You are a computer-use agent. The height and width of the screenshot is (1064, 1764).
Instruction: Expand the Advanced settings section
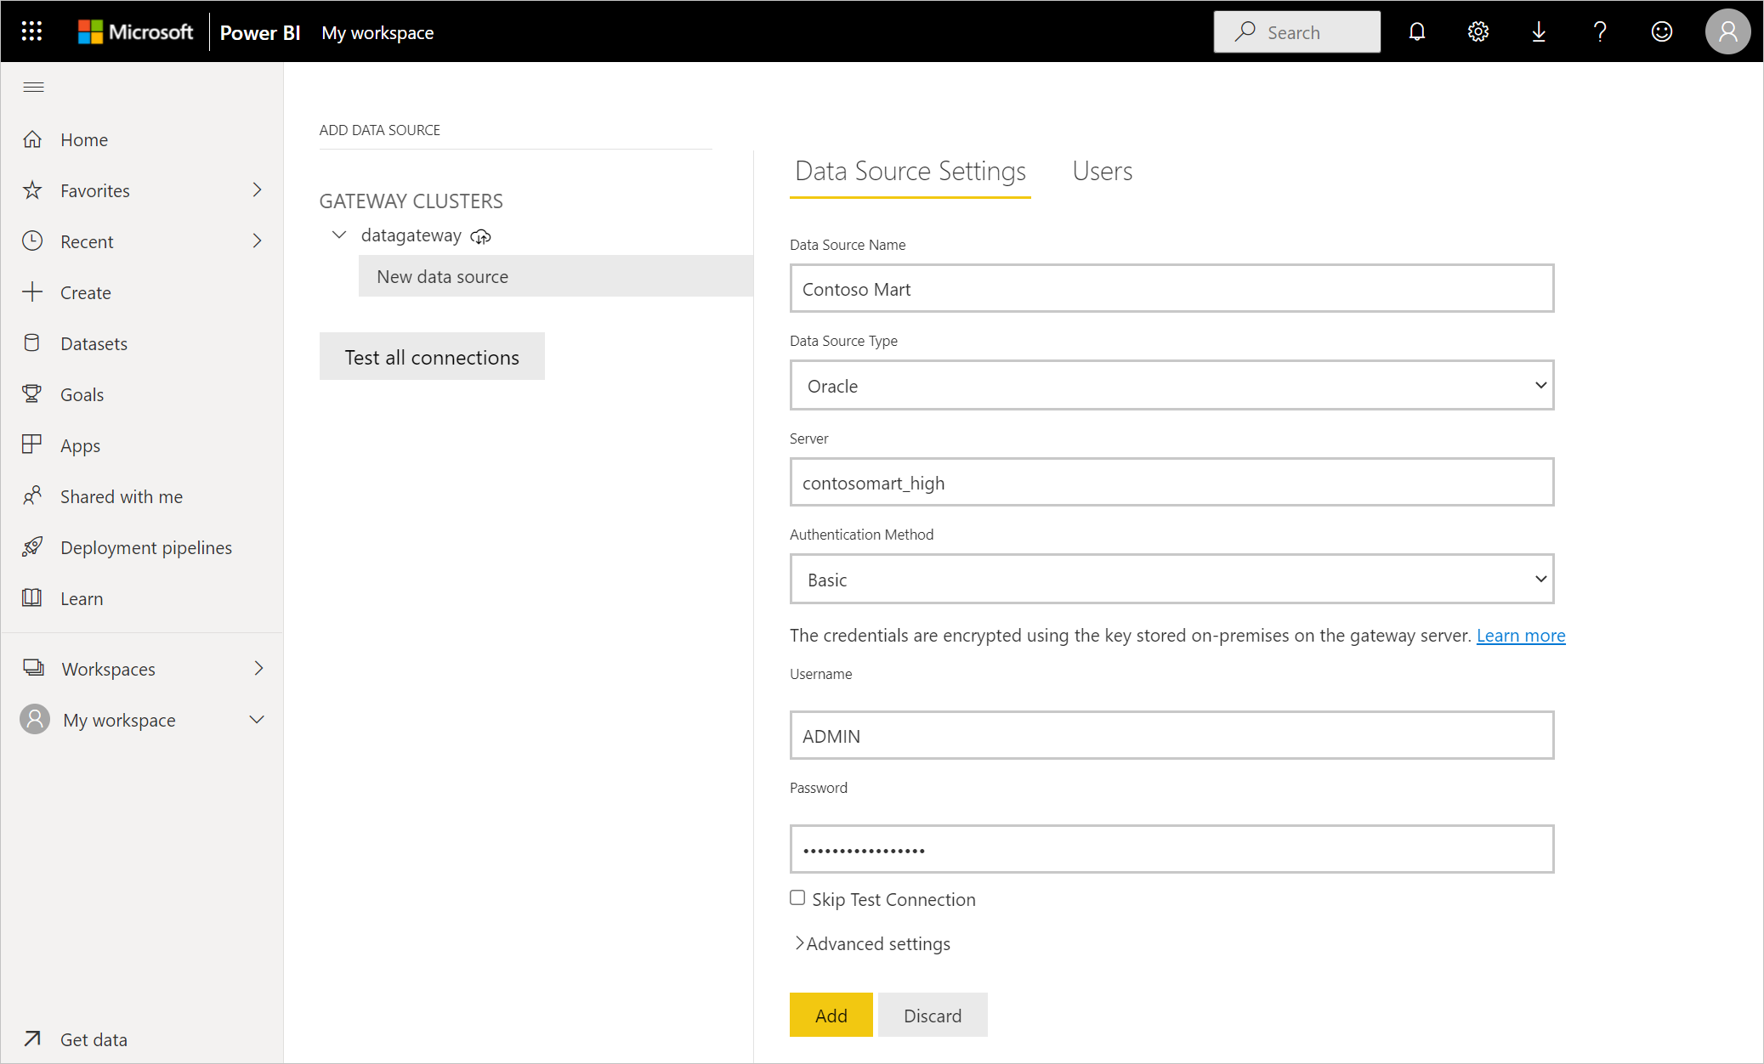tap(873, 943)
